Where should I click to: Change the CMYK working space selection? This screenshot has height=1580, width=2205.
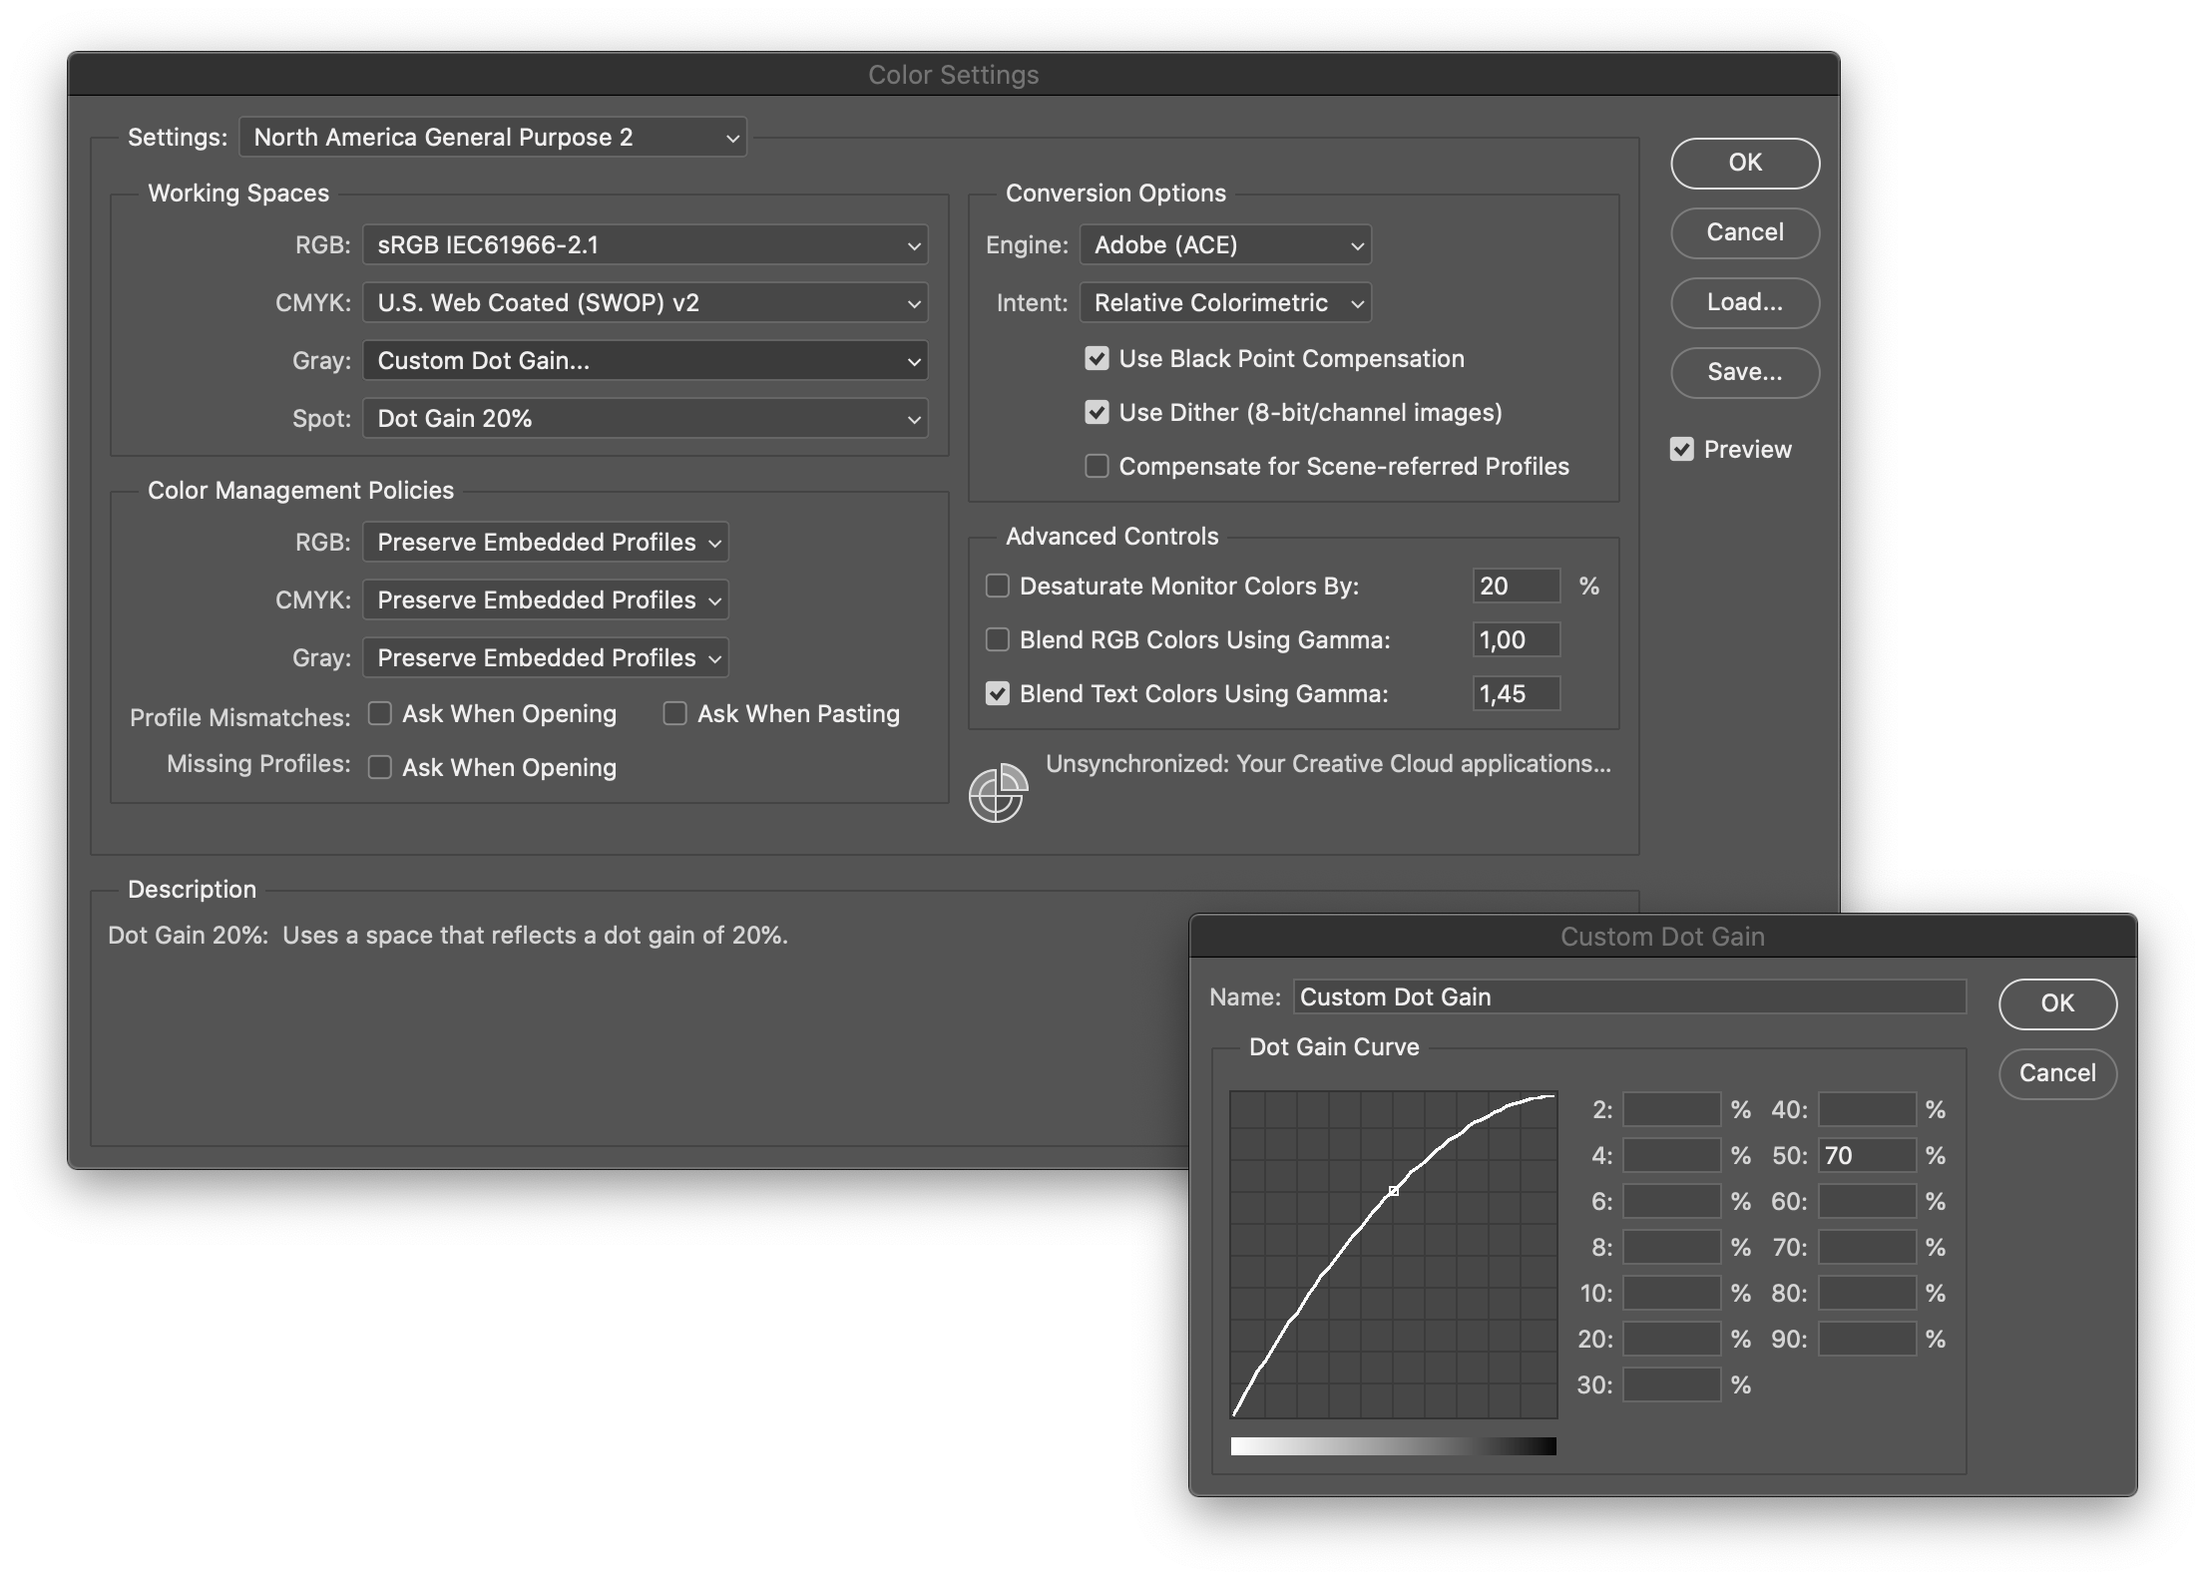click(645, 302)
